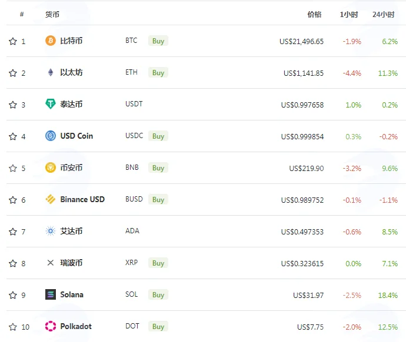Click the XRP cross-shaped icon
Screen dimensions: 406x342
click(51, 263)
